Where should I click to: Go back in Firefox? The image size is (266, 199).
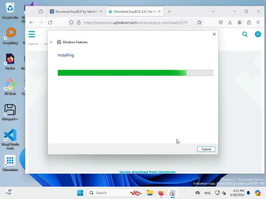(x=31, y=23)
